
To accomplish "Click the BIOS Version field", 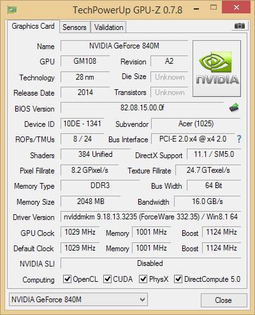I will pyautogui.click(x=142, y=108).
